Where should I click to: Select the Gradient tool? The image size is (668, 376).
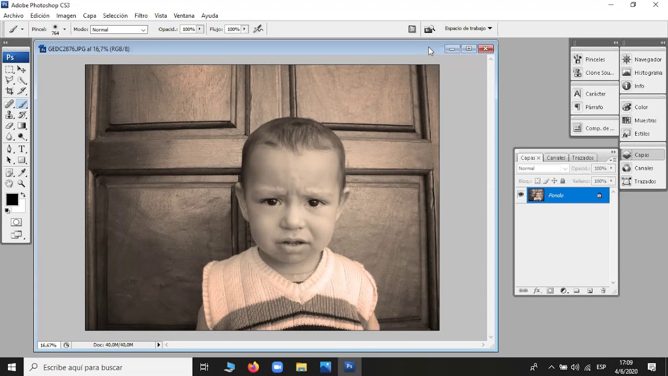22,126
